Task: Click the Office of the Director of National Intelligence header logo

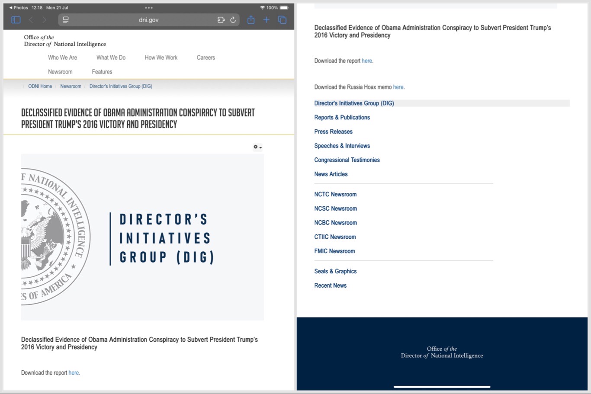Action: (65, 41)
